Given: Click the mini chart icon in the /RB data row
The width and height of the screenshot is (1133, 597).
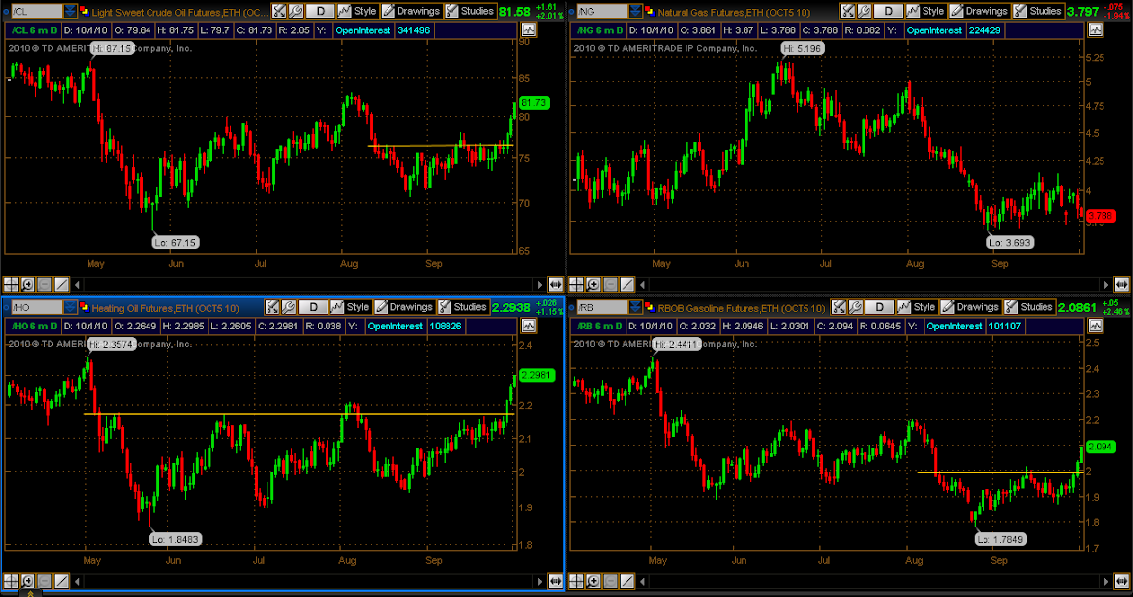Looking at the screenshot, I should click(x=1096, y=326).
